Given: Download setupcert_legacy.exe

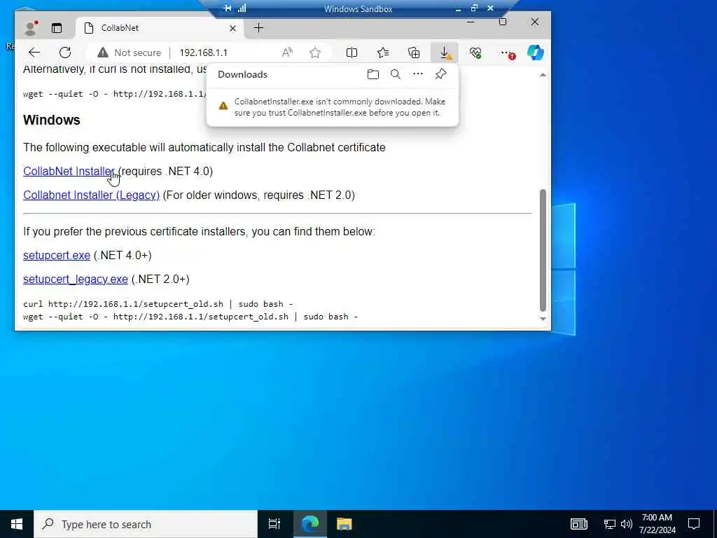Looking at the screenshot, I should 76,279.
